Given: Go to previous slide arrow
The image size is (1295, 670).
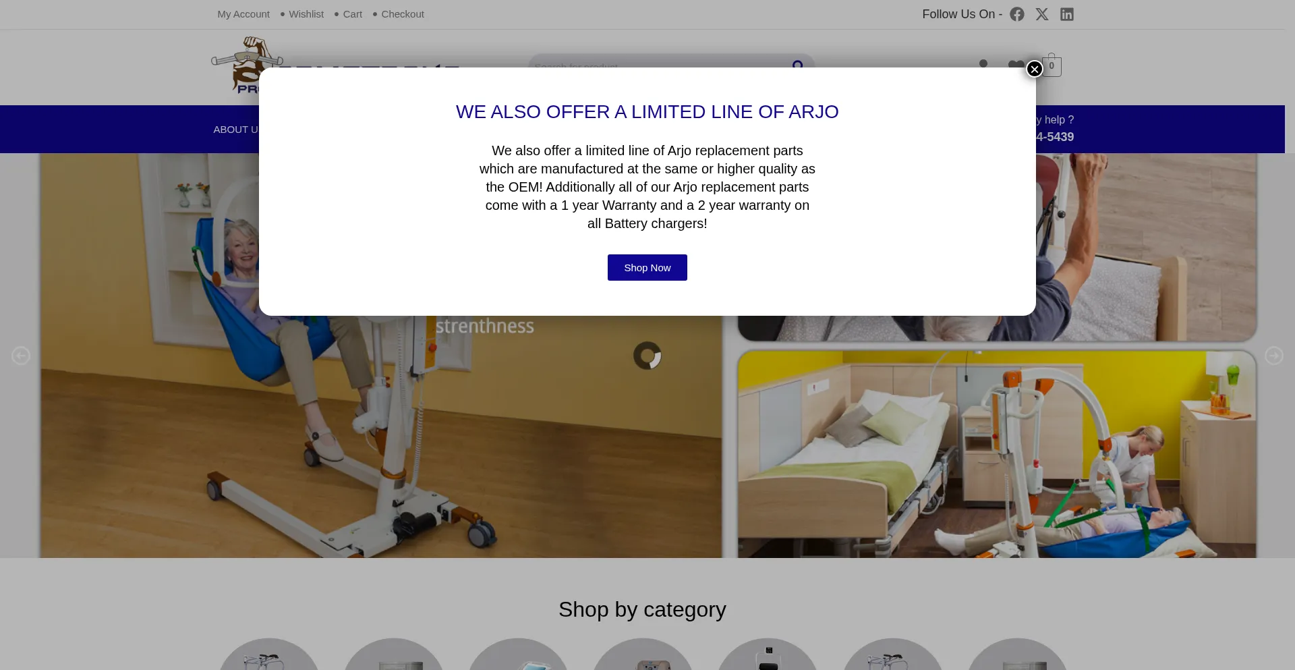Looking at the screenshot, I should pos(21,356).
